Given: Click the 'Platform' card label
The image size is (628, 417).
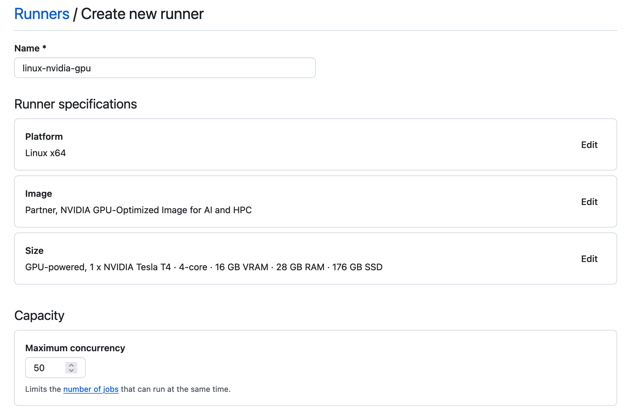Looking at the screenshot, I should pyautogui.click(x=44, y=137).
